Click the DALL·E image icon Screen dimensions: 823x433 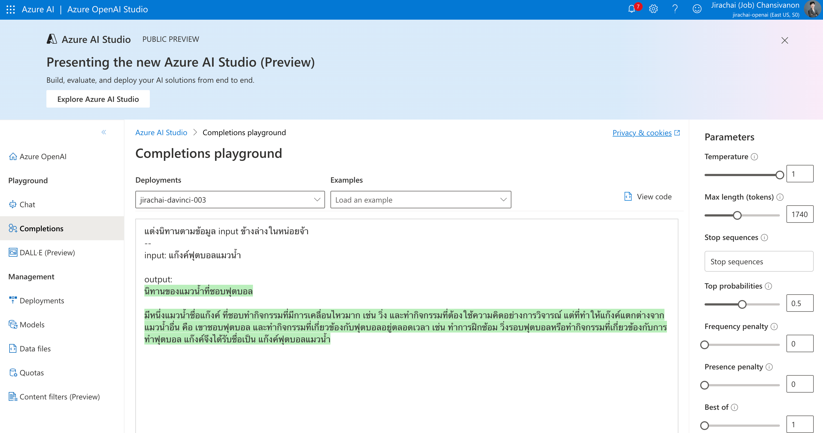coord(13,252)
